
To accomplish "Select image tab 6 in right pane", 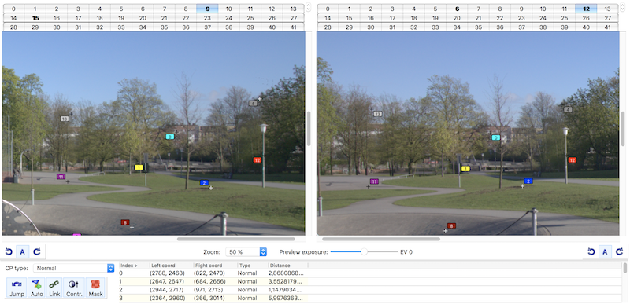I will pos(458,9).
